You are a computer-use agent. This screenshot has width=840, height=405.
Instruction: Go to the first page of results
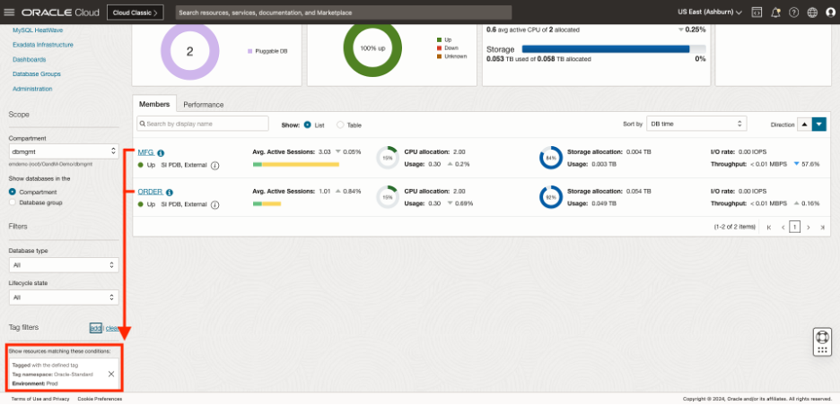769,228
